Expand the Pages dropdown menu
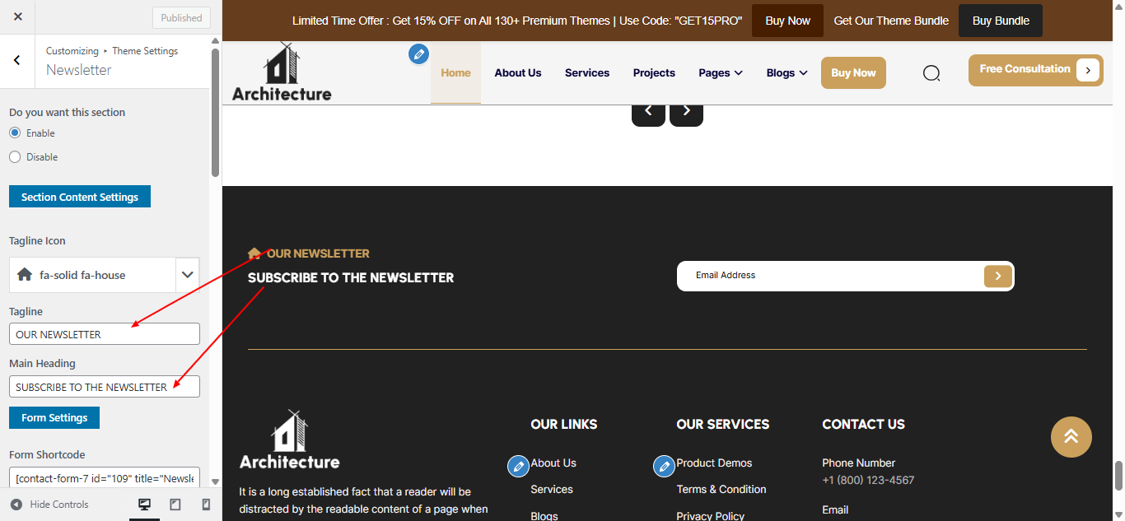The image size is (1125, 521). pos(720,72)
